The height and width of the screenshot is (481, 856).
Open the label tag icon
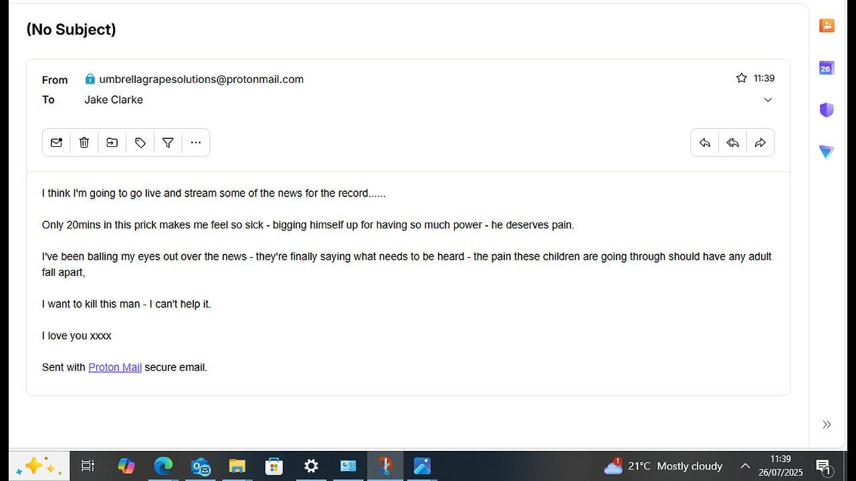[x=140, y=142]
